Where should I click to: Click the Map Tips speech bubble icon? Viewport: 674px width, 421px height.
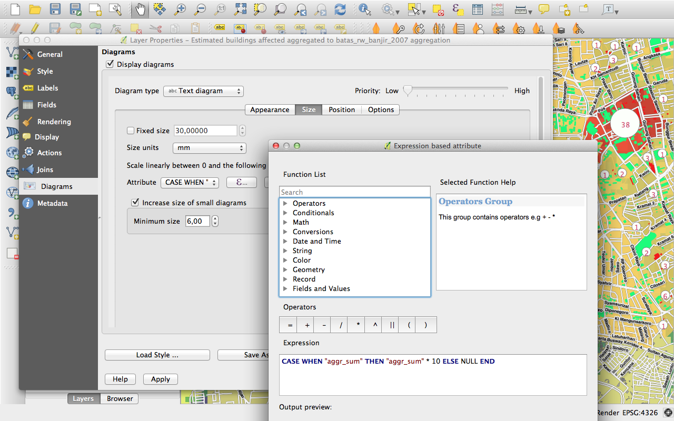544,9
